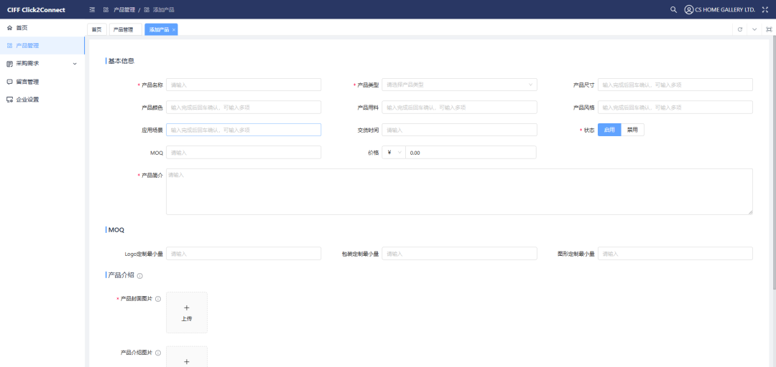Open the 产品类型 dropdown
Image resolution: width=776 pixels, height=367 pixels.
coord(459,85)
